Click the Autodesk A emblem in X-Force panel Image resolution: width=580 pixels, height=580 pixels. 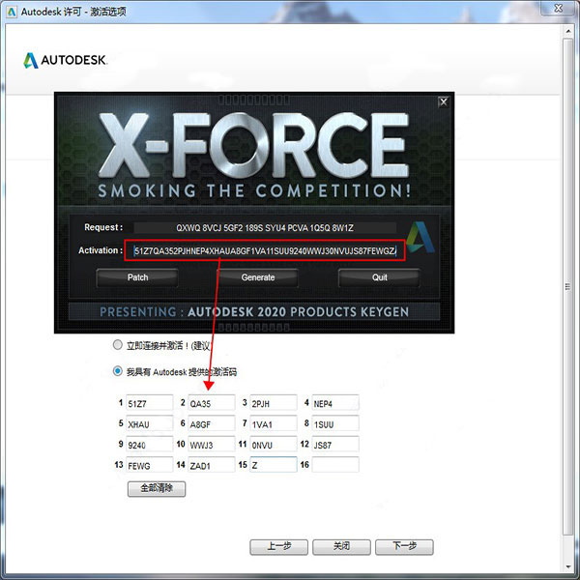pyautogui.click(x=419, y=238)
